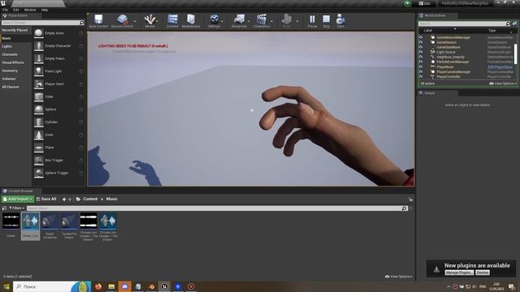Select the Sphere actor icon
The height and width of the screenshot is (292, 520).
pos(39,109)
